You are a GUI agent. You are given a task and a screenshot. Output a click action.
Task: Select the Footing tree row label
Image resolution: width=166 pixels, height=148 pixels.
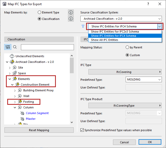pyautogui.click(x=29, y=102)
